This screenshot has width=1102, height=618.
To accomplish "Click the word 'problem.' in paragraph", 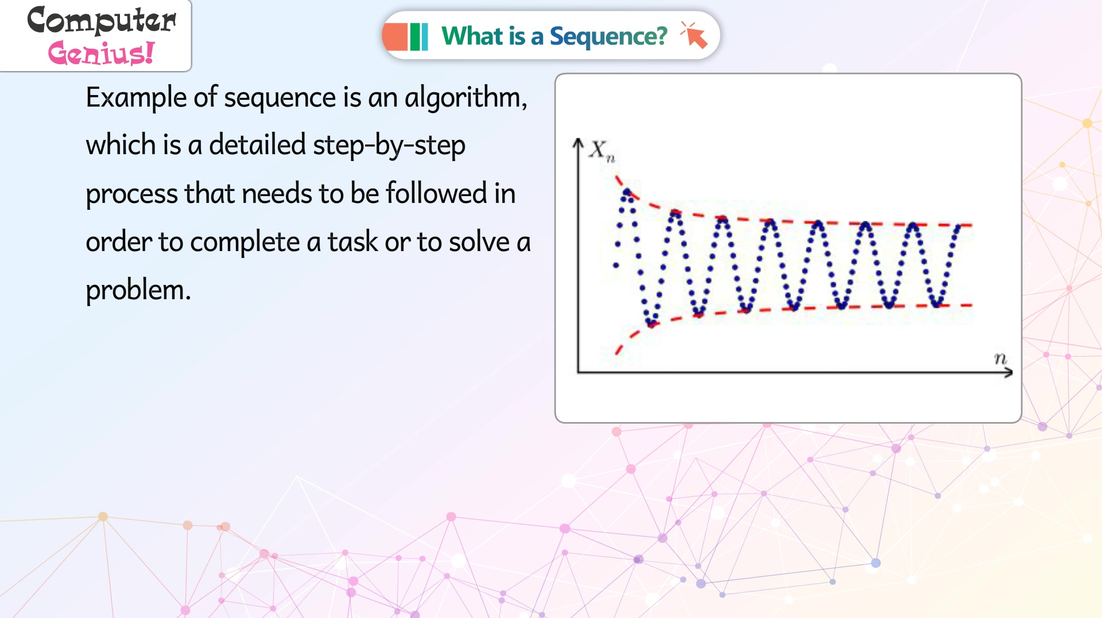I will [x=138, y=291].
